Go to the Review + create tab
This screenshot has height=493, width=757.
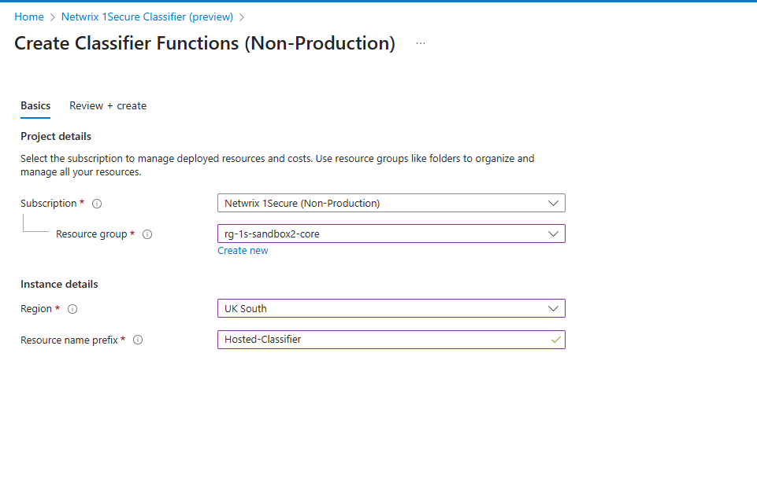click(x=108, y=105)
